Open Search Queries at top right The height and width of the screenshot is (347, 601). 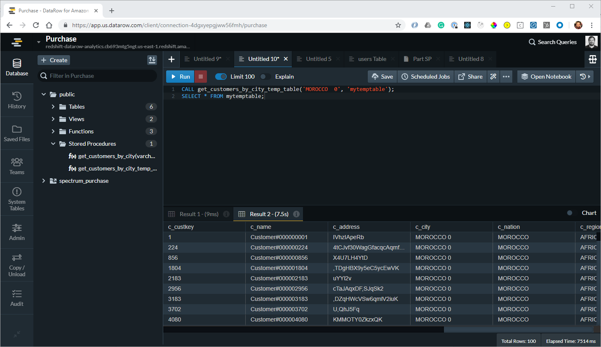552,42
